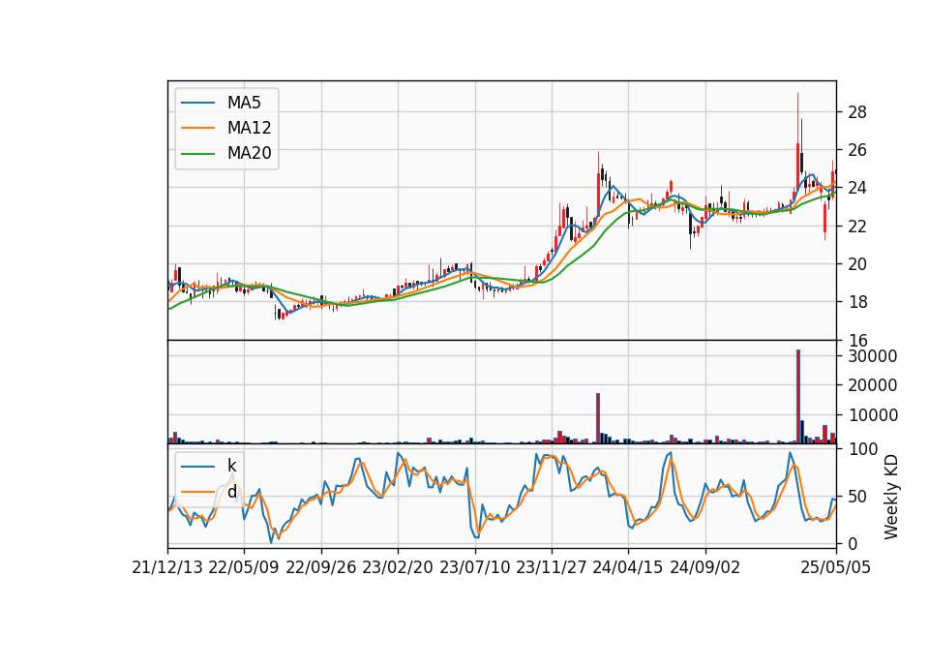Click the 21/12/13 date tick label

167,568
